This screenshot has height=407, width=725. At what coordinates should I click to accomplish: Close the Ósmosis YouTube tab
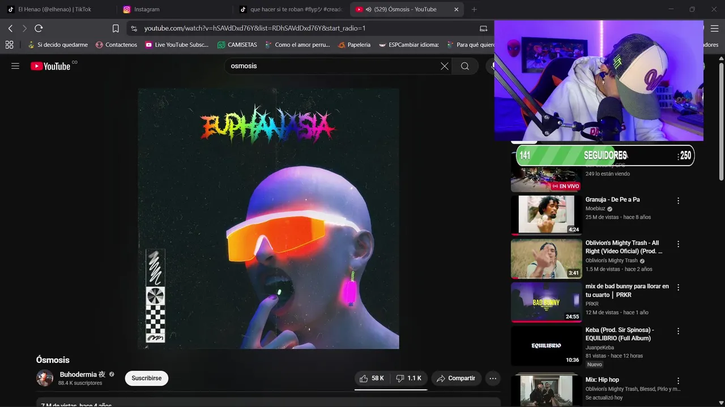(x=457, y=9)
